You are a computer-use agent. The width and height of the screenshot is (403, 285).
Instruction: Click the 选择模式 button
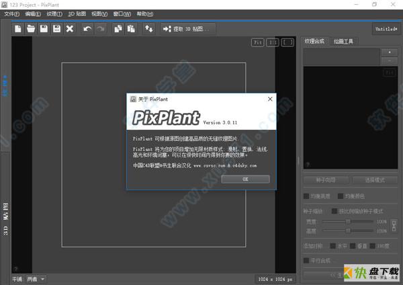(x=375, y=180)
